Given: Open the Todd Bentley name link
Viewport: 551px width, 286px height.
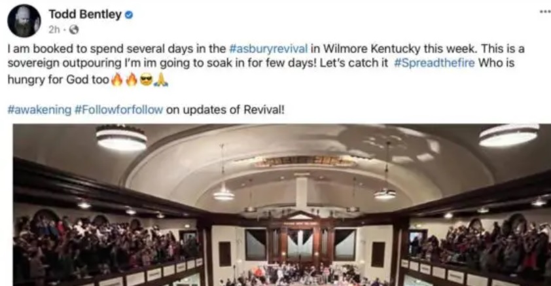Looking at the screenshot, I should (84, 14).
